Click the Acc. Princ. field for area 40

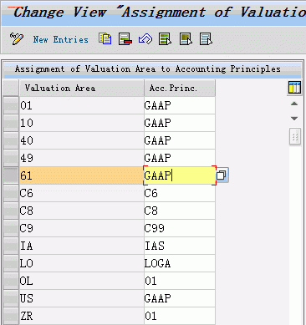tap(180, 140)
